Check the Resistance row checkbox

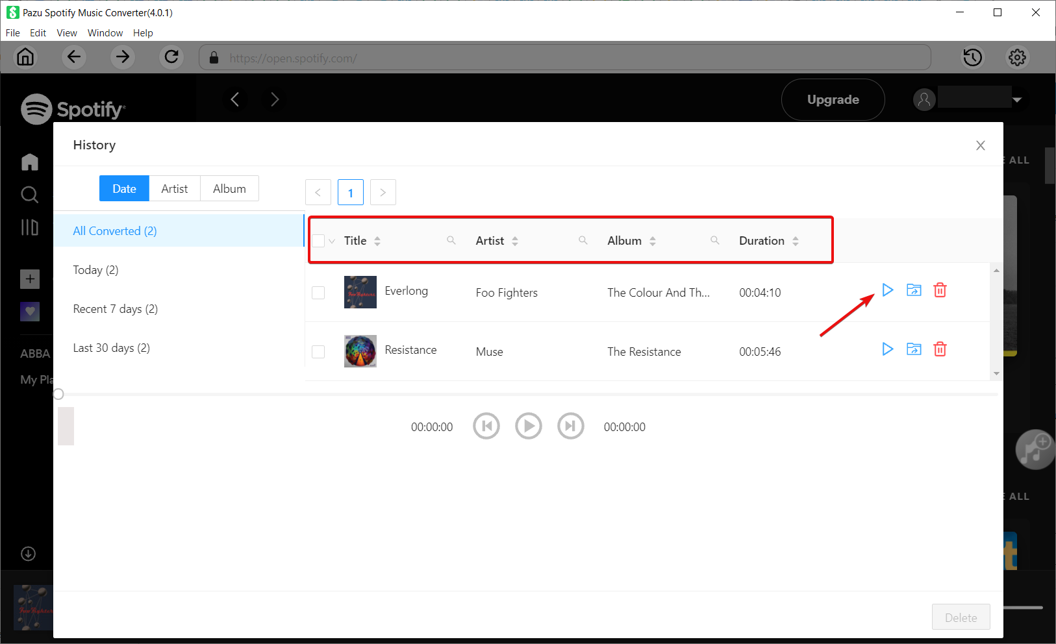[x=318, y=352]
